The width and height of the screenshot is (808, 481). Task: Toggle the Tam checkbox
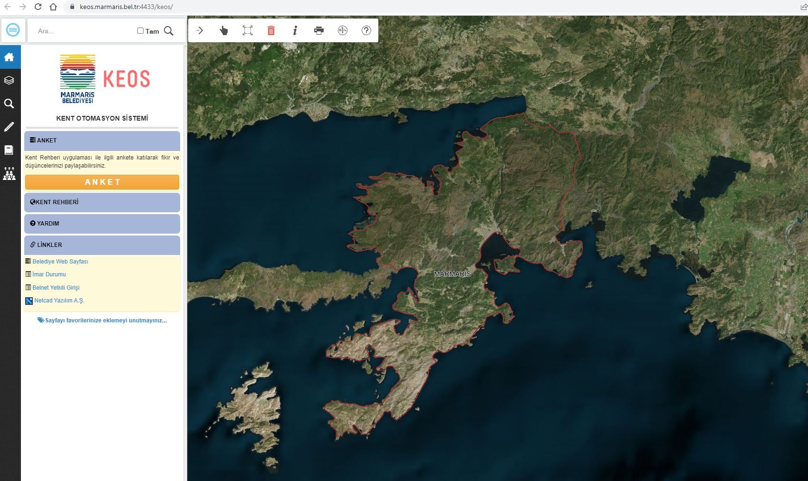(140, 31)
